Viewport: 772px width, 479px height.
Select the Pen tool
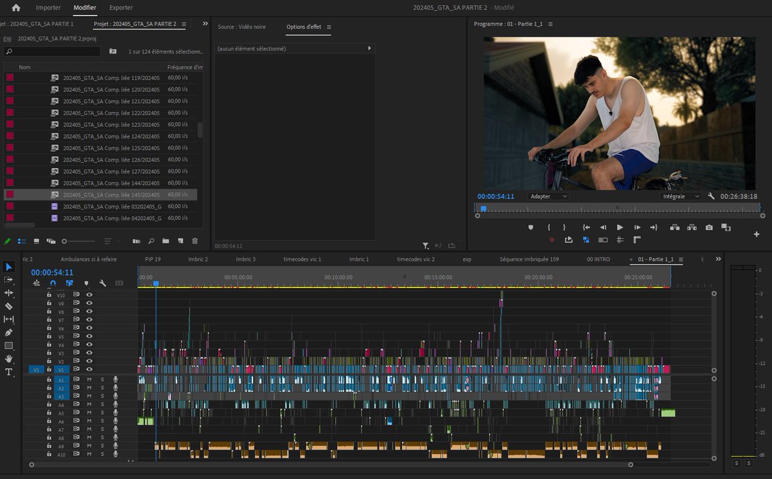point(9,333)
